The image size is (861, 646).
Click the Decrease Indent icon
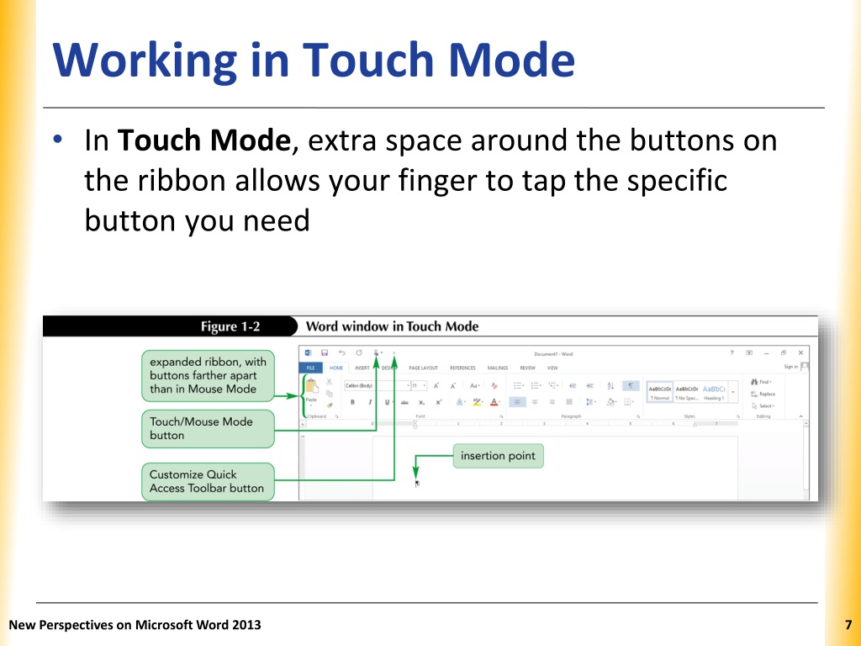click(x=573, y=385)
